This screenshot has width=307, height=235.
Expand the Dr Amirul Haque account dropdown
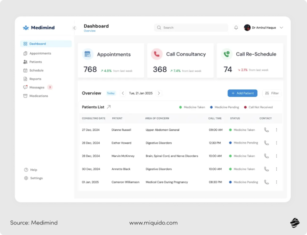[282, 28]
